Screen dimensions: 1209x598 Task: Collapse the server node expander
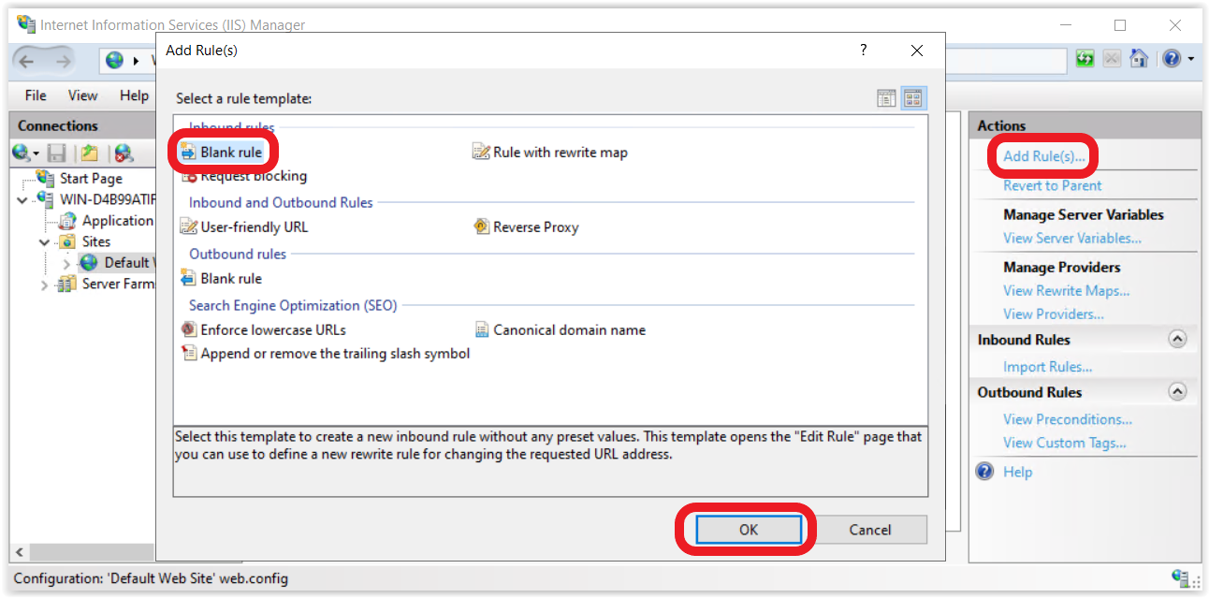22,199
